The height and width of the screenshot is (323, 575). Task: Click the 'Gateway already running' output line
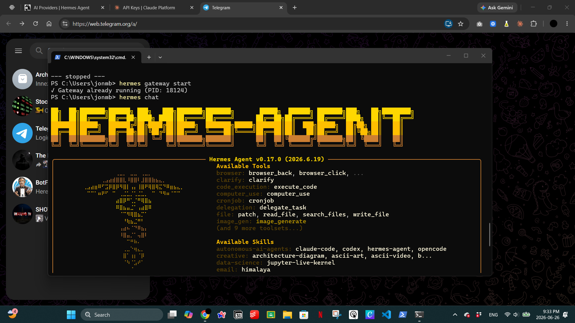pyautogui.click(x=119, y=90)
